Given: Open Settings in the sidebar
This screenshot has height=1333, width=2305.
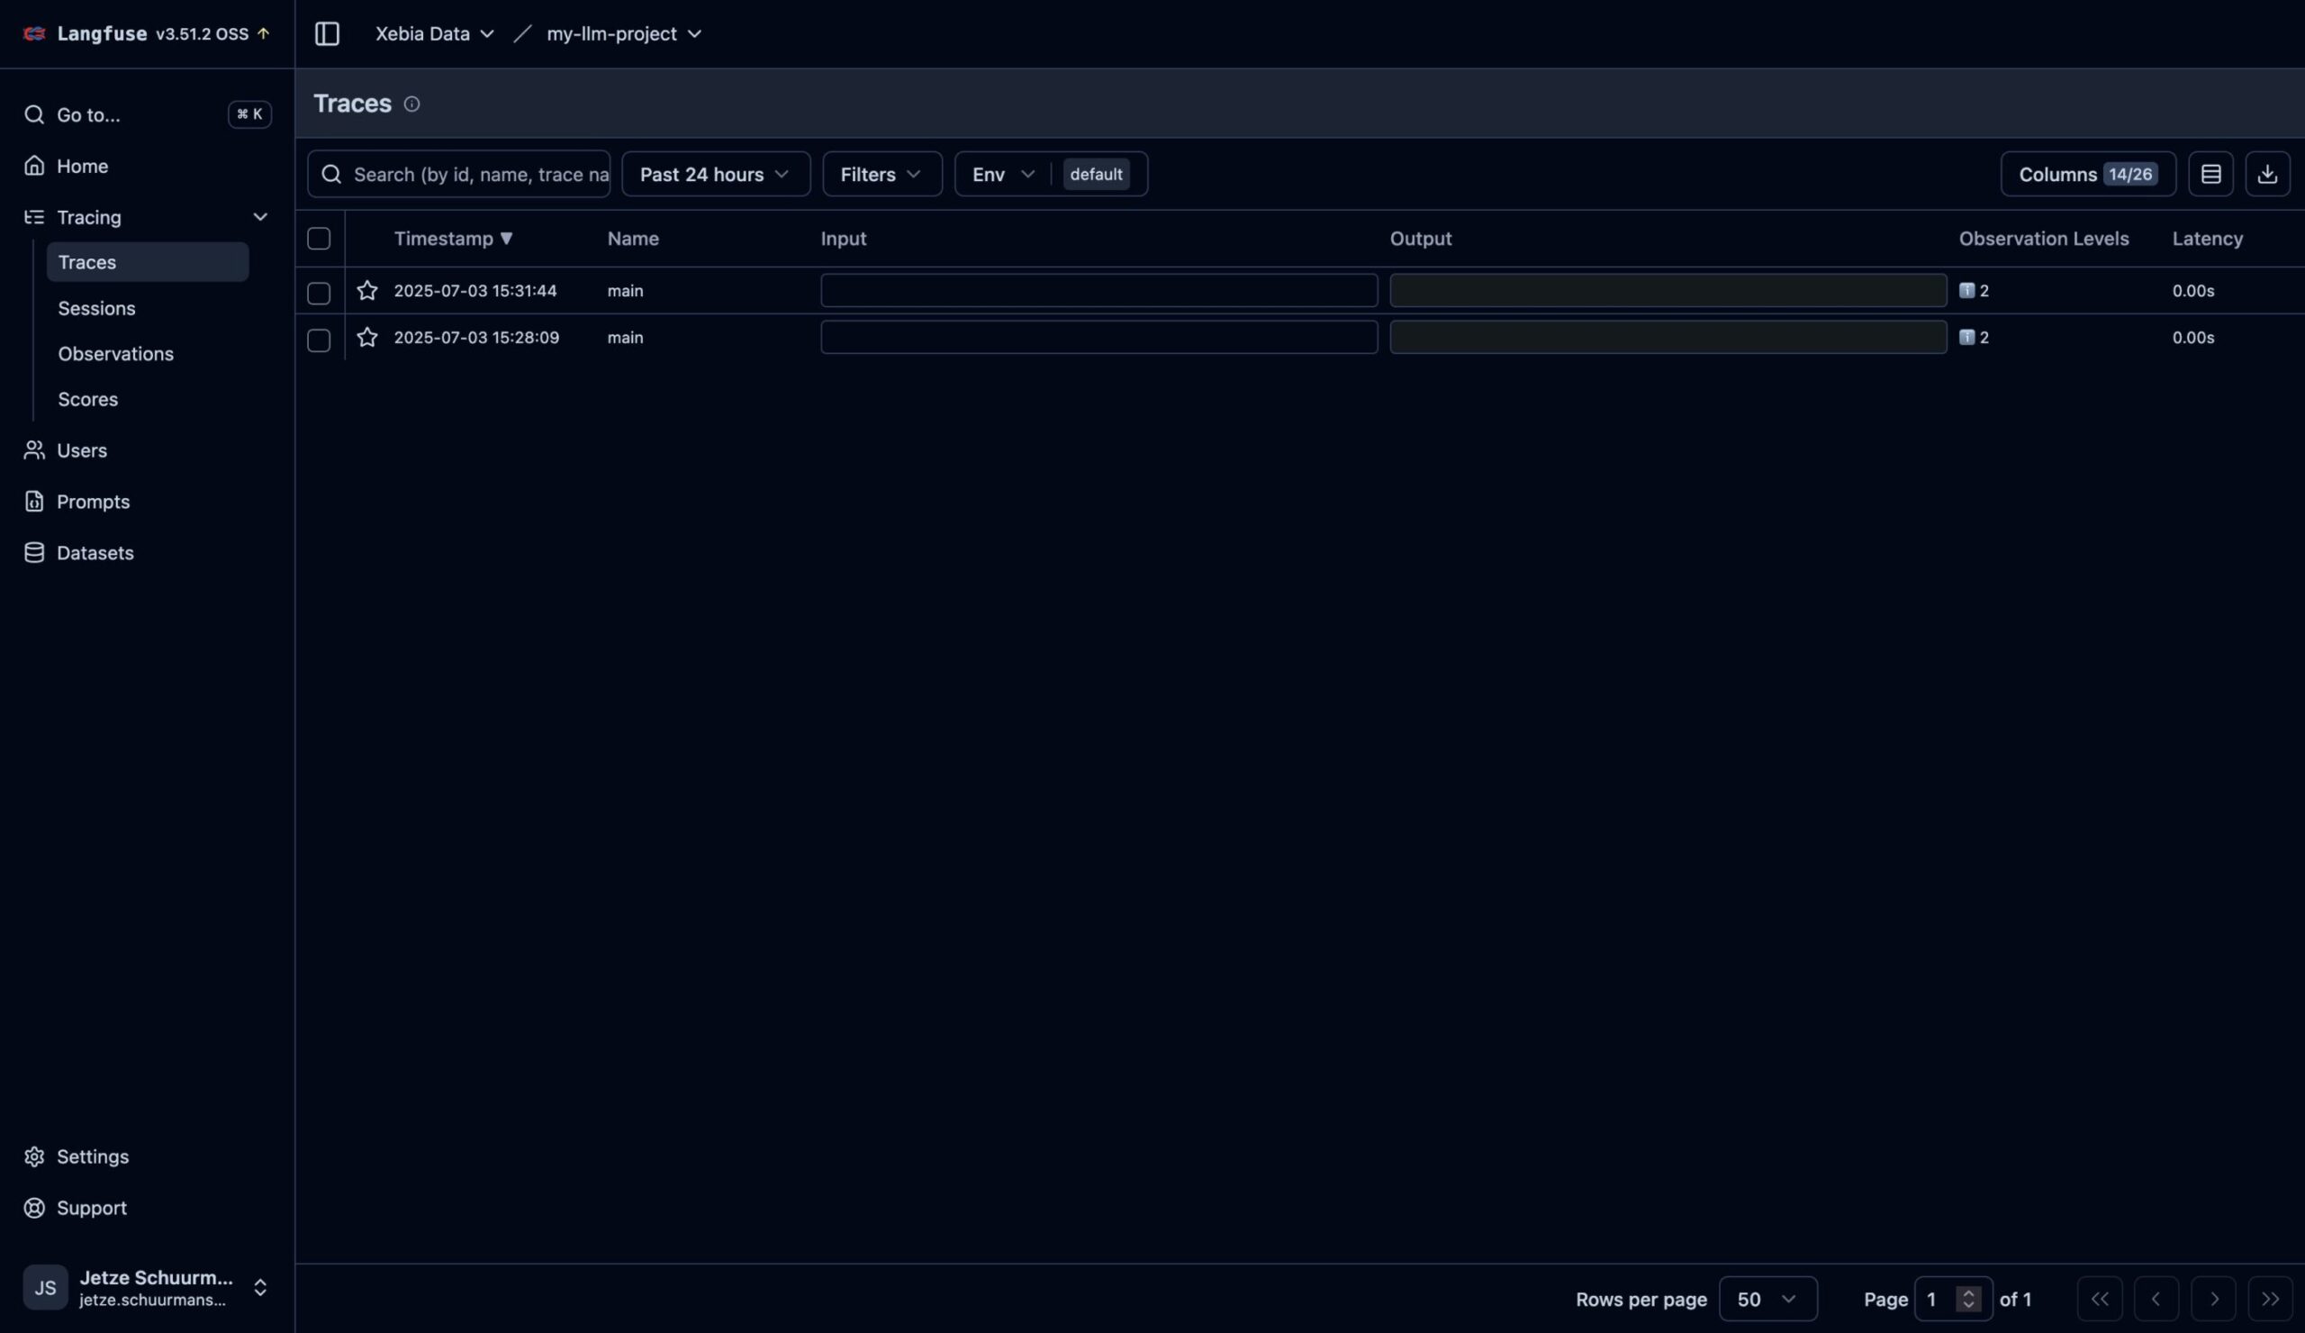Looking at the screenshot, I should [148, 1156].
